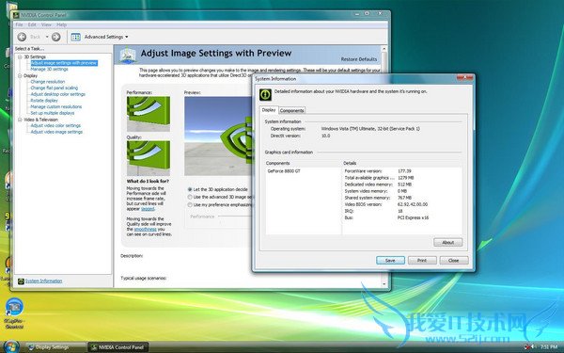Click main panel scrollbar up arrow
The height and width of the screenshot is (353, 564).
click(x=384, y=48)
